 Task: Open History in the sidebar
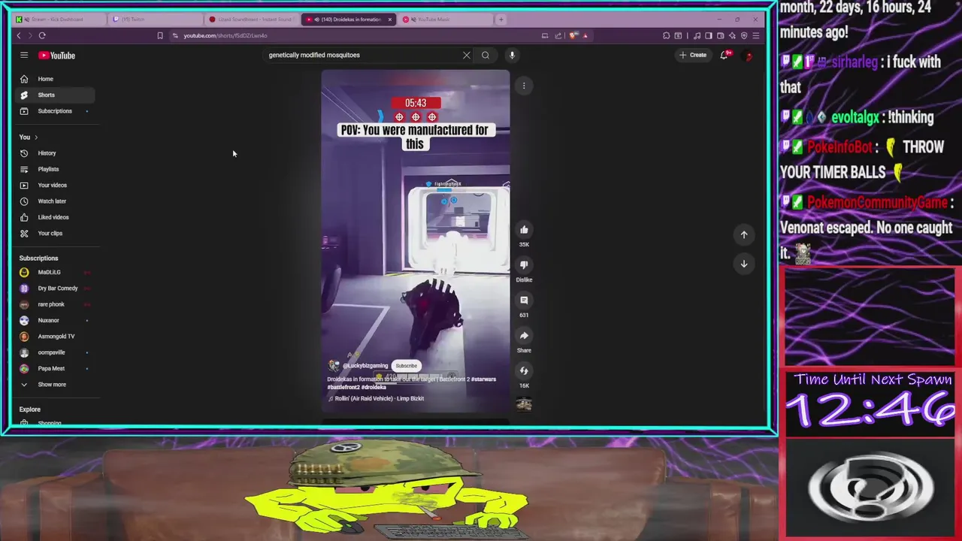[55, 153]
